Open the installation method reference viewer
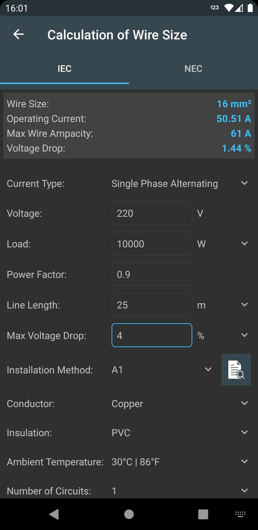This screenshot has height=530, width=258. (x=236, y=369)
